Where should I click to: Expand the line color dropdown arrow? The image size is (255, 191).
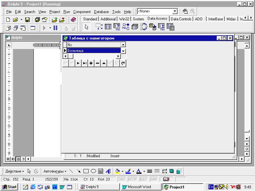pos(133,171)
